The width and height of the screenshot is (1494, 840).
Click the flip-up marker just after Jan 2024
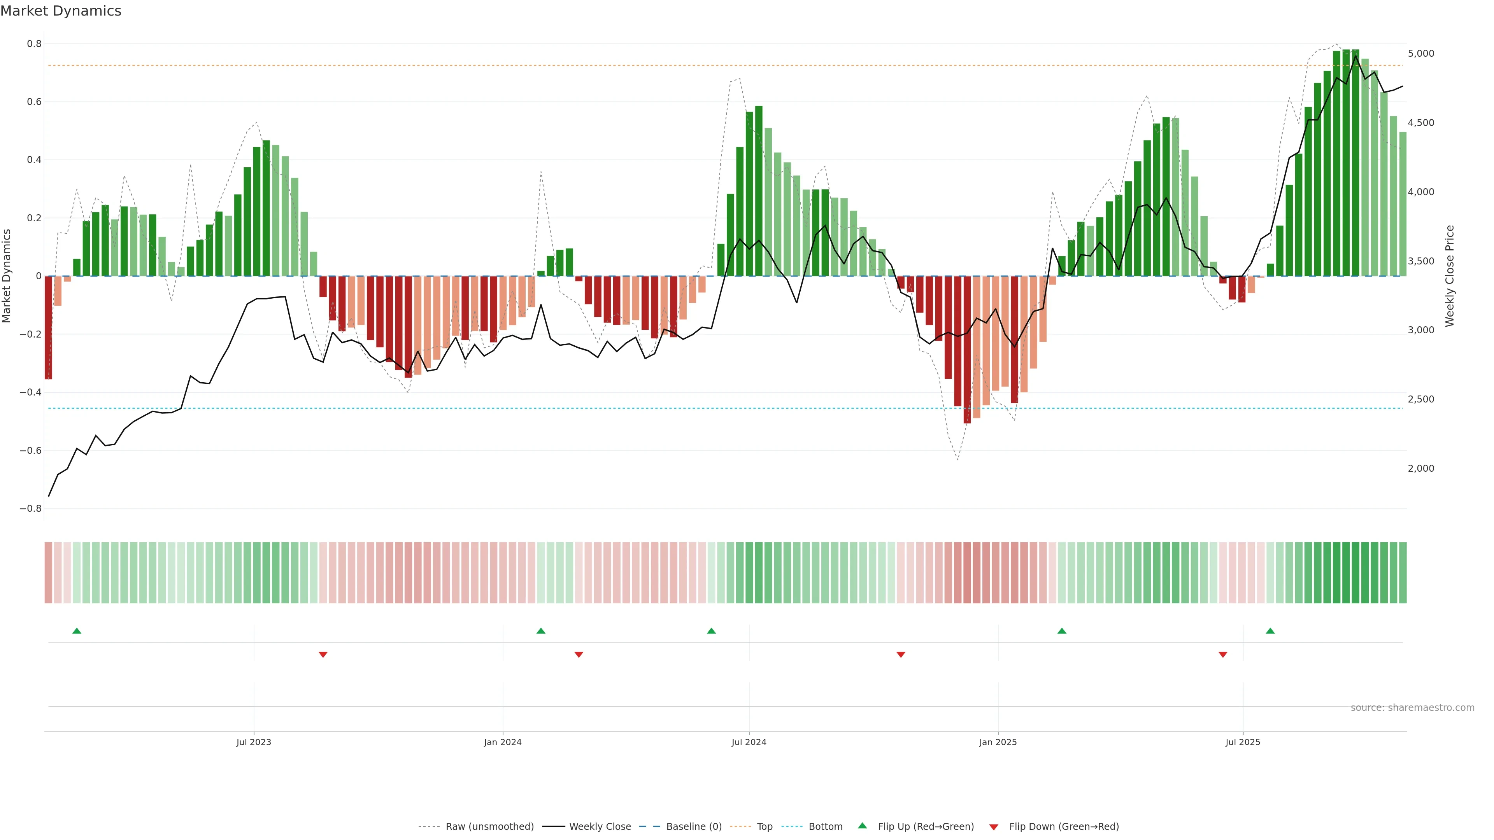540,631
